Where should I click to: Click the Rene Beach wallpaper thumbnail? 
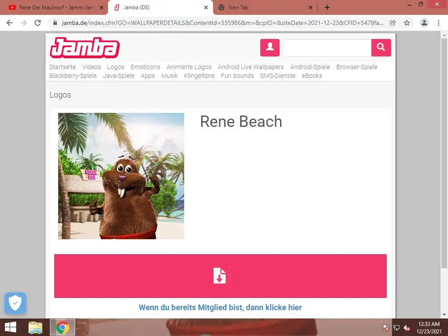121,176
